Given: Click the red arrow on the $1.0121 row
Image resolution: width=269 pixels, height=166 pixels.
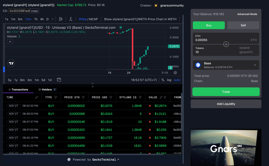Looking at the screenshot, I should 150,114.
